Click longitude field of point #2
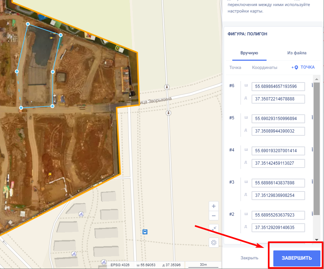The height and width of the screenshot is (269, 324). [278, 228]
